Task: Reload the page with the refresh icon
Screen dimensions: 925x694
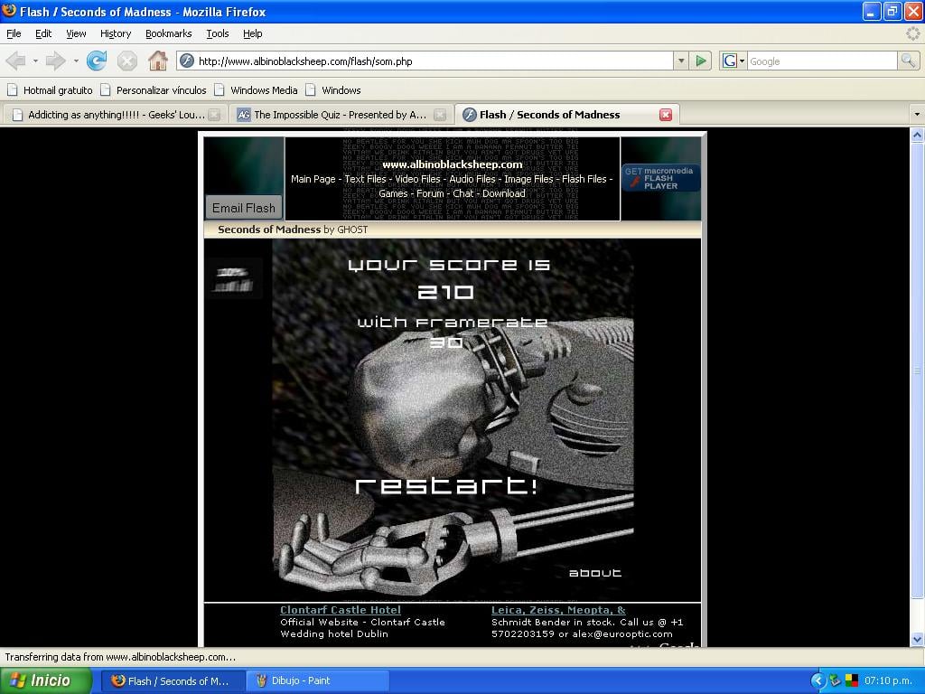Action: click(x=97, y=61)
